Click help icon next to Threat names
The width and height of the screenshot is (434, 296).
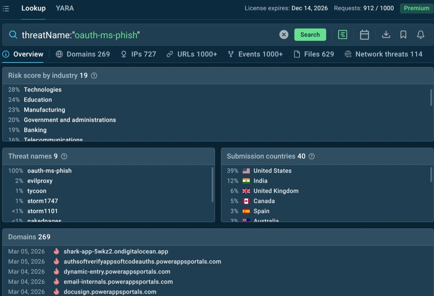[x=64, y=156]
